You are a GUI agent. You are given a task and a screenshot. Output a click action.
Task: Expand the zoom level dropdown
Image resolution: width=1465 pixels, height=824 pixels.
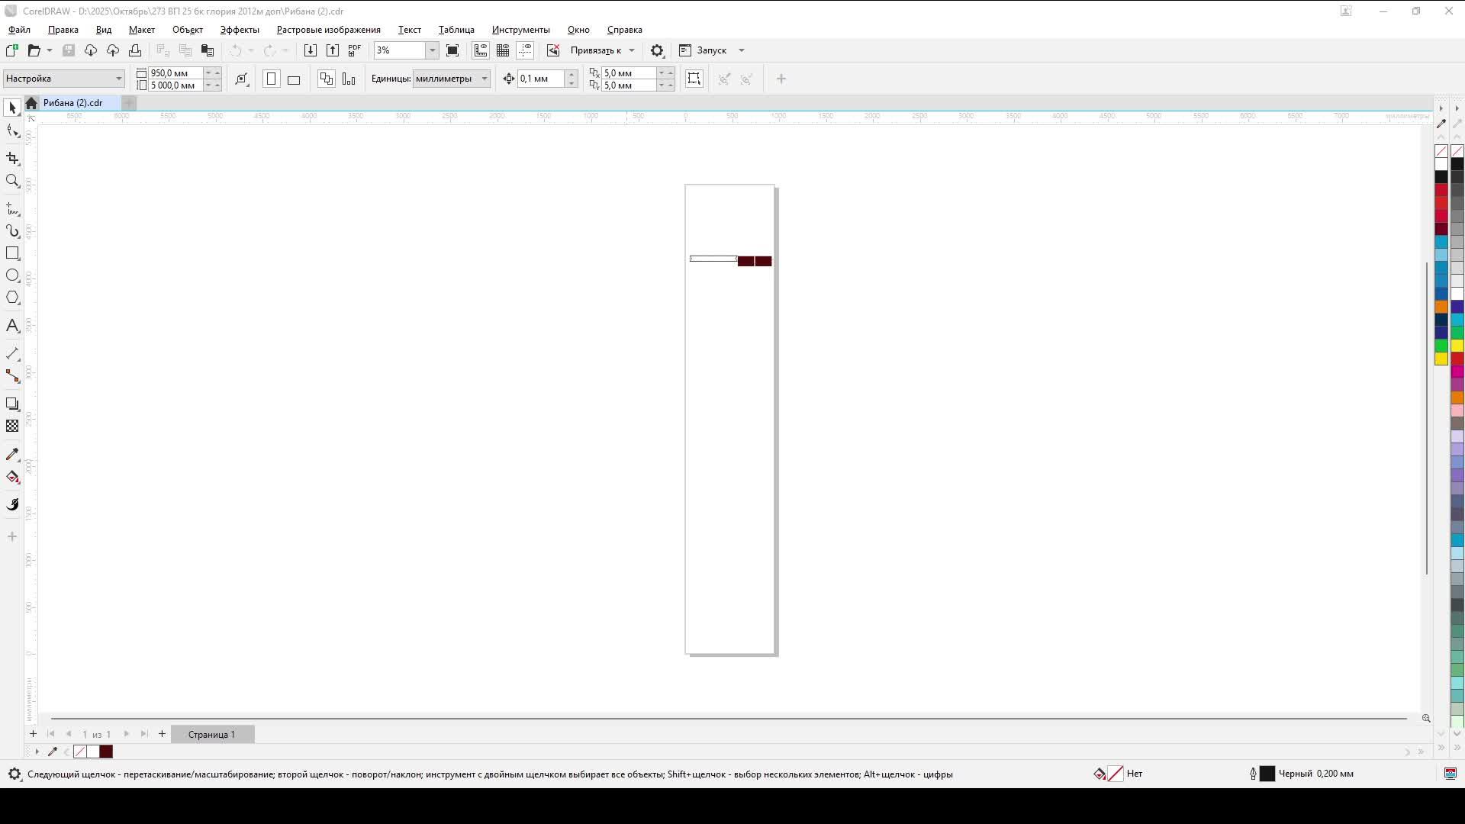click(x=432, y=50)
